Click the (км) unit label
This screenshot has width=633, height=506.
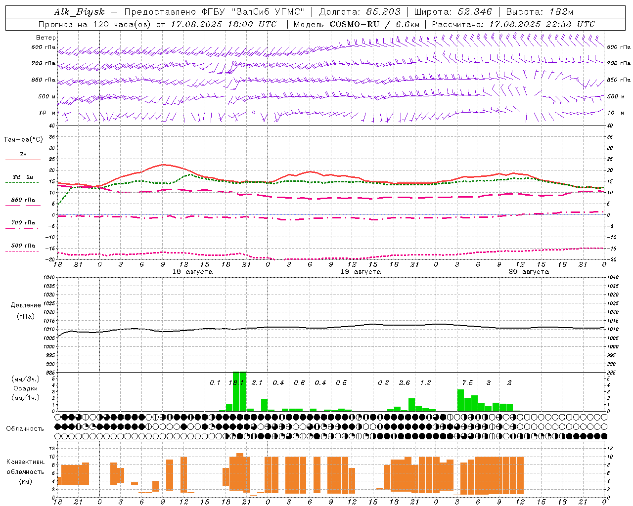26,481
